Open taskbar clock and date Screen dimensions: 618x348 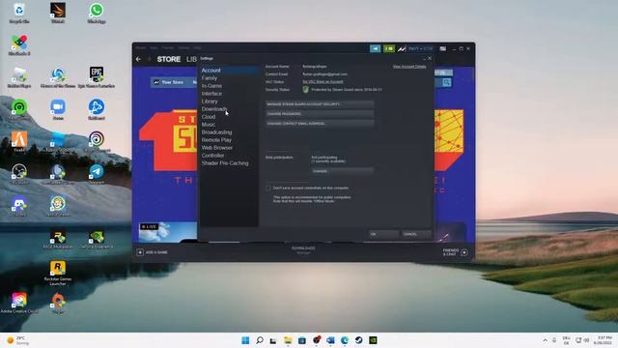604,340
